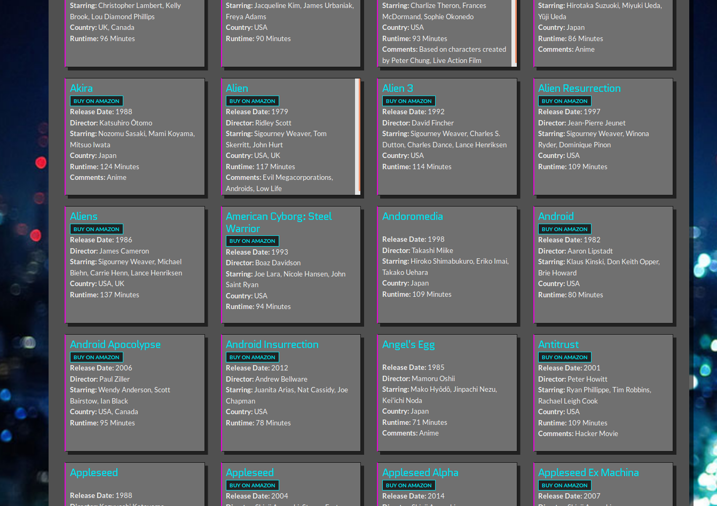Open the Appleseed 2004 title link

pos(250,472)
